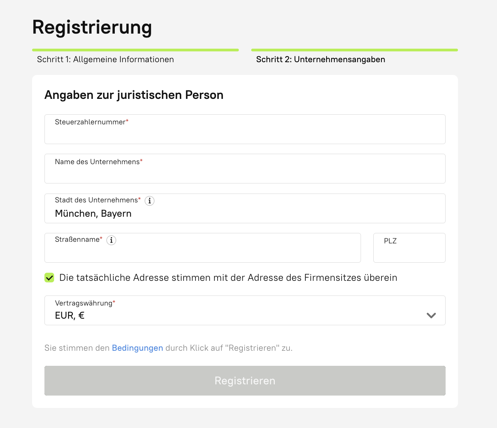Image resolution: width=497 pixels, height=428 pixels.
Task: Open the Vertragswährung currency dropdown
Action: click(245, 311)
